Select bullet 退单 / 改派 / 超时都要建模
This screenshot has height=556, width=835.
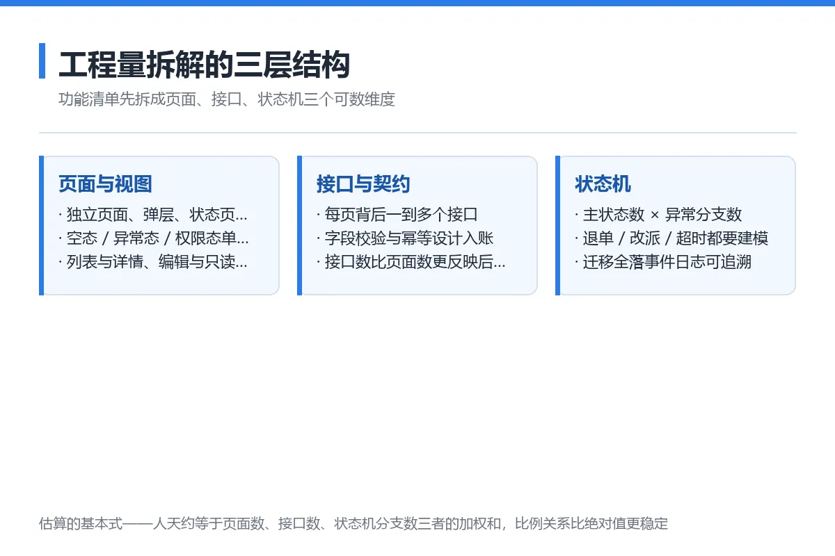[671, 238]
